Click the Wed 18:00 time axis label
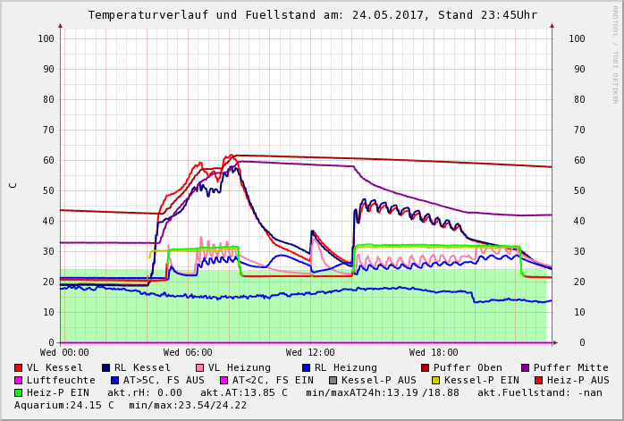Viewport: 624px width, 421px height. 434,352
